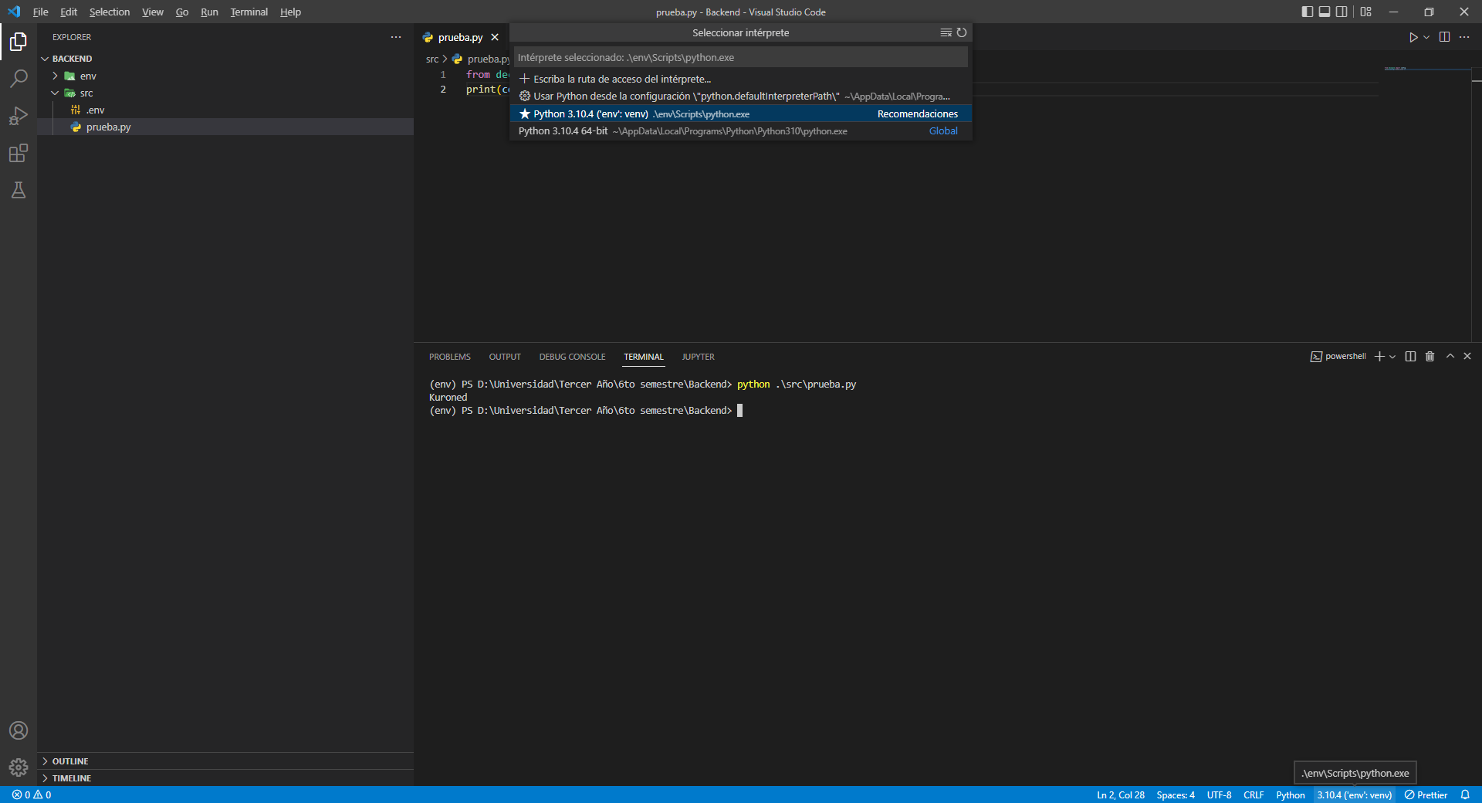The width and height of the screenshot is (1482, 803).
Task: Click the Explorer more actions ellipsis
Action: [396, 37]
